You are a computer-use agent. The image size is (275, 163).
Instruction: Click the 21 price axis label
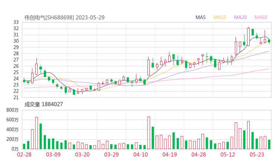[16, 97]
